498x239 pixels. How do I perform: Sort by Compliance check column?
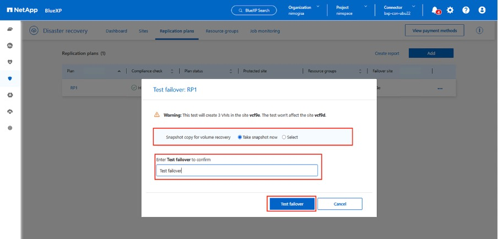tap(172, 72)
